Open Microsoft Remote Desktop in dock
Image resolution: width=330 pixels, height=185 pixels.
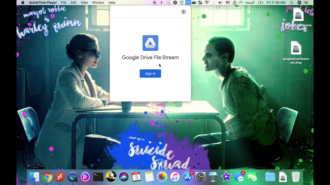pos(60,177)
